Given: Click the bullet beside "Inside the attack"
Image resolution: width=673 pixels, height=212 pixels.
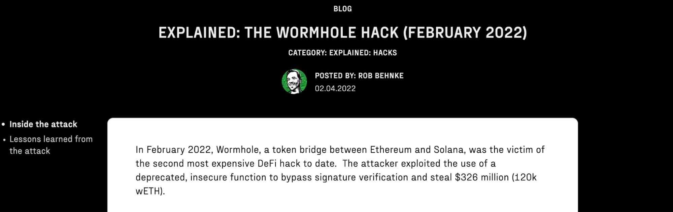Looking at the screenshot, I should (x=4, y=124).
